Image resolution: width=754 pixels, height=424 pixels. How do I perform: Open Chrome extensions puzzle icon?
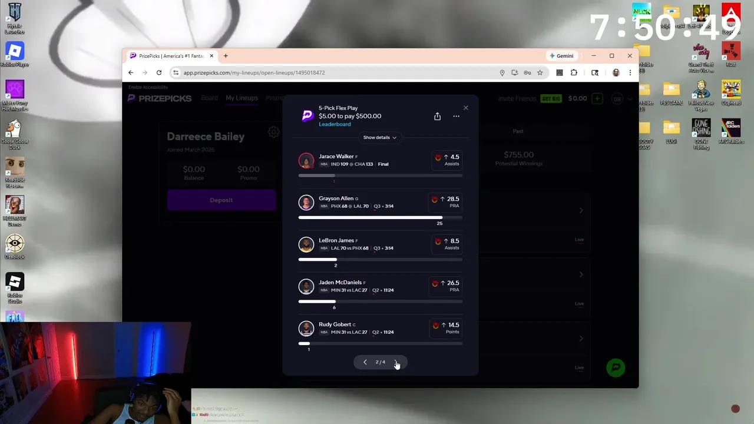click(574, 72)
